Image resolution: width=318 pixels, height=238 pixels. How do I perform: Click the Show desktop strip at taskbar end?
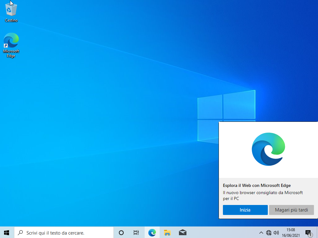pyautogui.click(x=317, y=232)
